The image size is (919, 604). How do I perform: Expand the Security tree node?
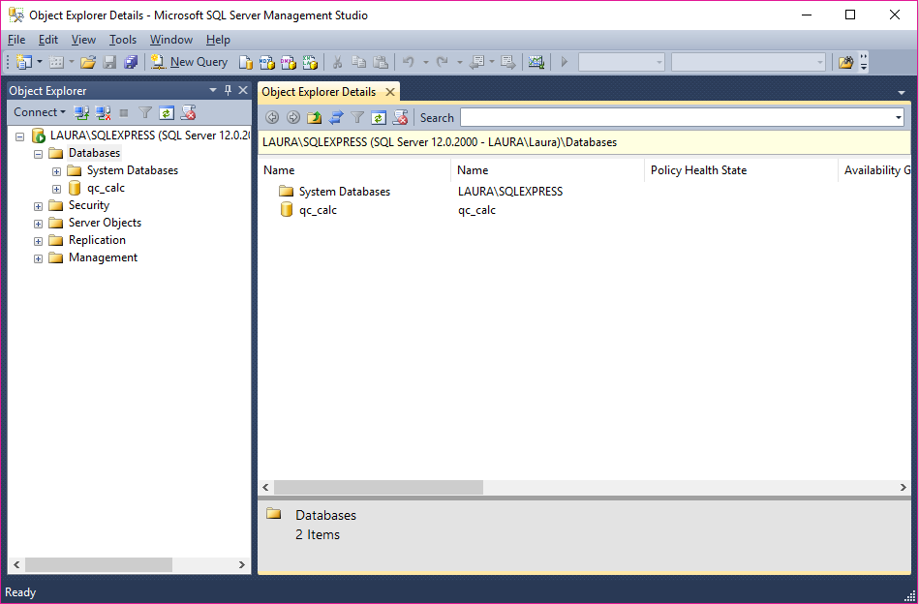(38, 206)
